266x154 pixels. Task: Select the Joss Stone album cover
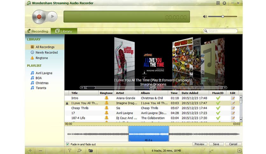(124, 56)
